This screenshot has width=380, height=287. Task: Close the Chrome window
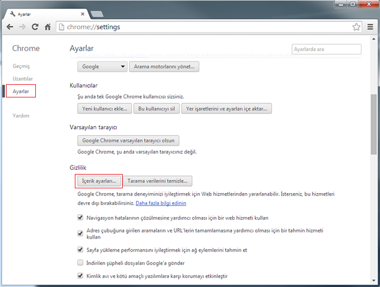pos(369,4)
